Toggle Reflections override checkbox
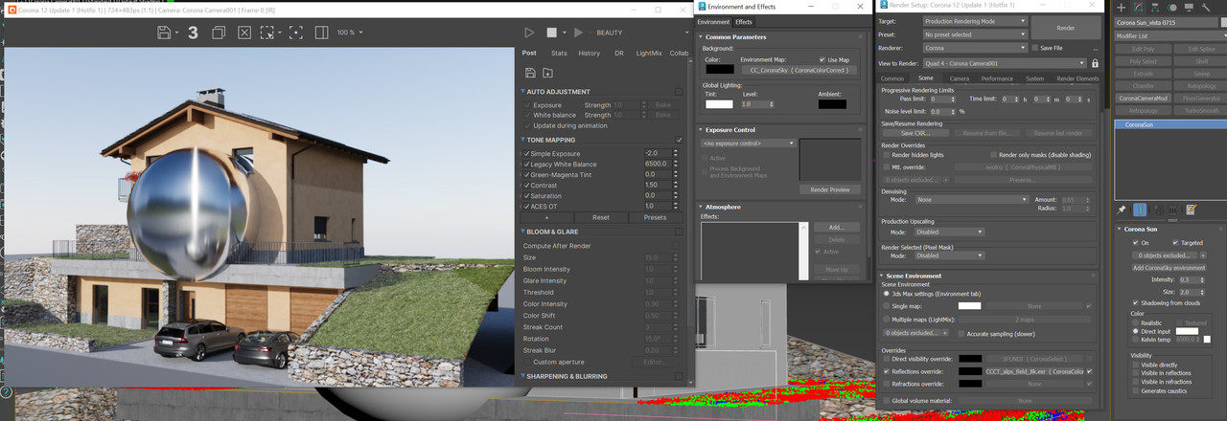 point(887,371)
